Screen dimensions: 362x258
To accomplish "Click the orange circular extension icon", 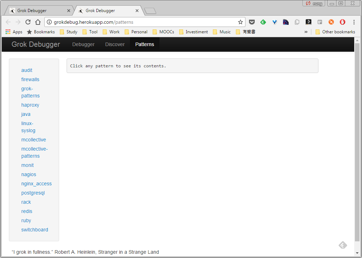I will pyautogui.click(x=331, y=22).
